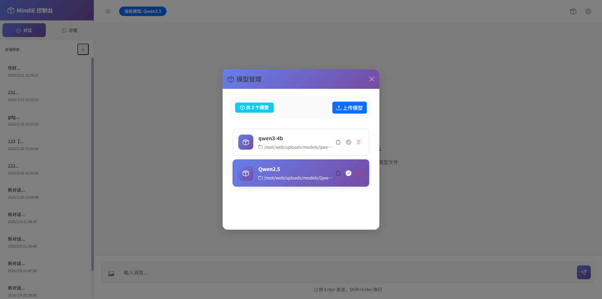Viewport: 602px width, 299px height.
Task: Open the 你好... conversation
Action: 46,71
